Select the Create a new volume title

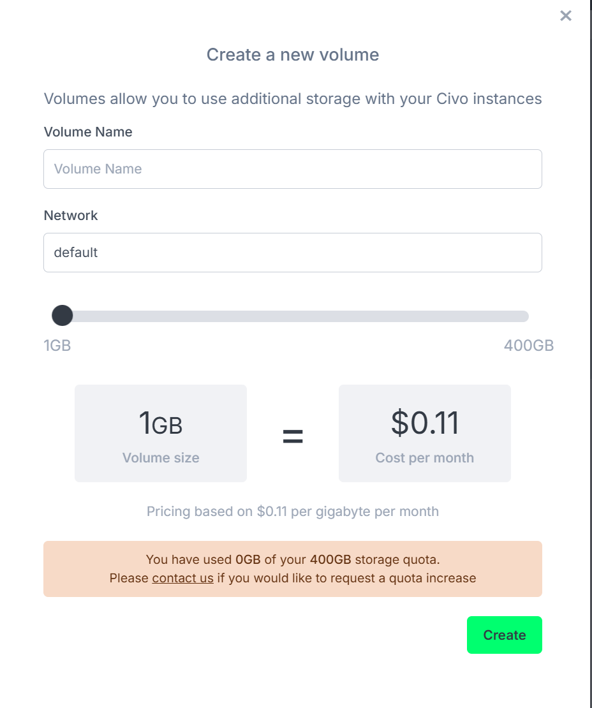pos(292,55)
